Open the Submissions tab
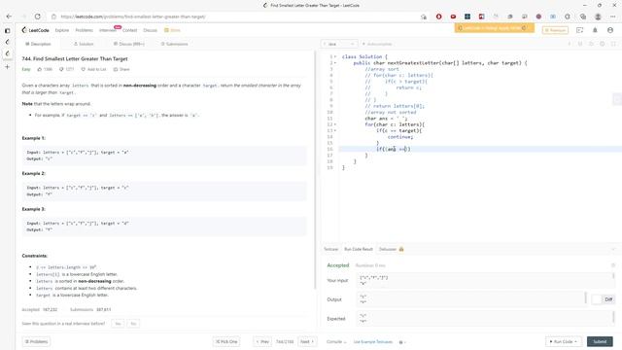 (175, 44)
